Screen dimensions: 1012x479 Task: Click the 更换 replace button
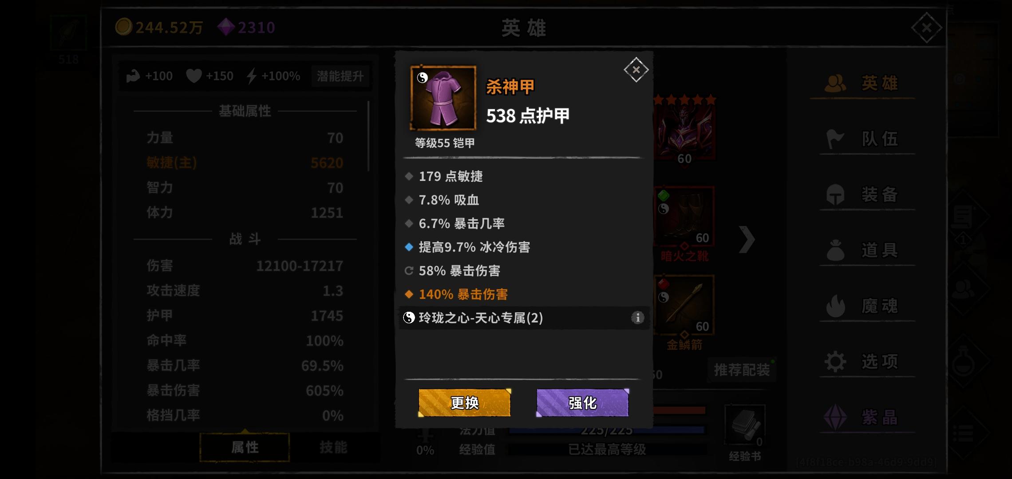(x=465, y=403)
